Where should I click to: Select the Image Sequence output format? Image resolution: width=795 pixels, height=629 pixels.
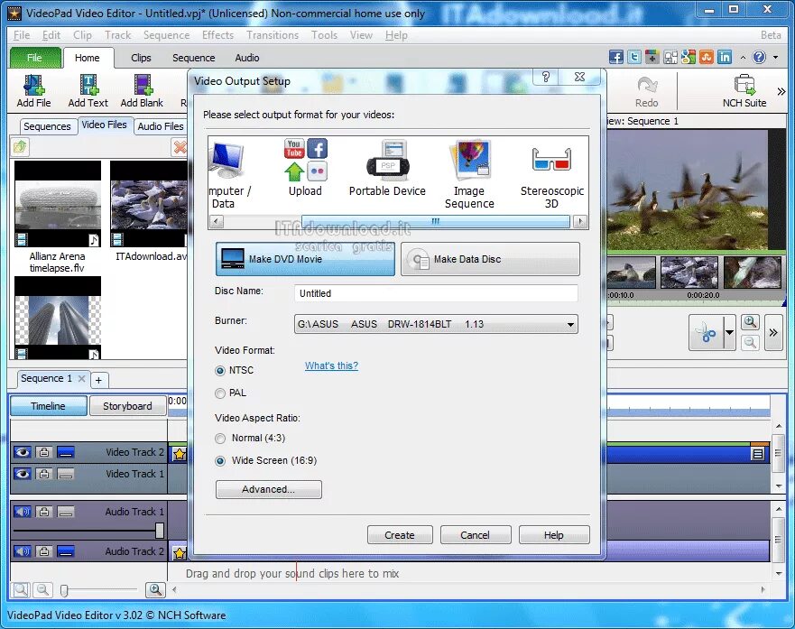469,174
